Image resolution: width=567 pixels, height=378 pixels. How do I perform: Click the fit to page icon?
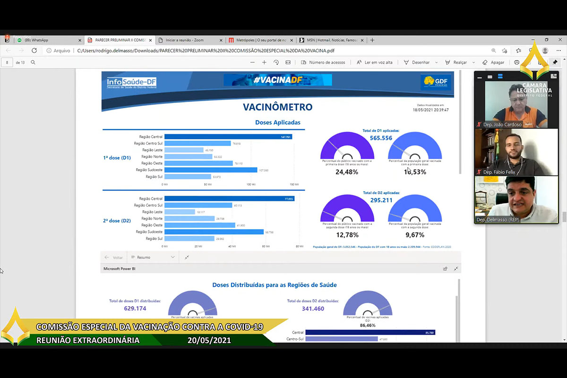[x=288, y=62]
